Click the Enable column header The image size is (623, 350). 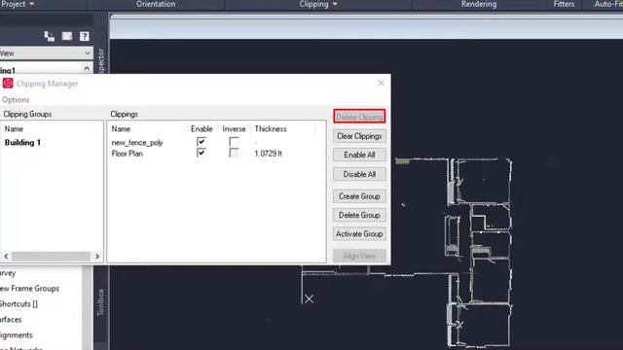point(202,129)
